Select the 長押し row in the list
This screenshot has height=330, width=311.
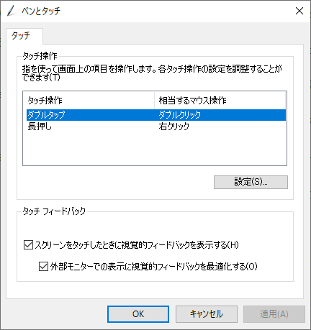(x=156, y=127)
